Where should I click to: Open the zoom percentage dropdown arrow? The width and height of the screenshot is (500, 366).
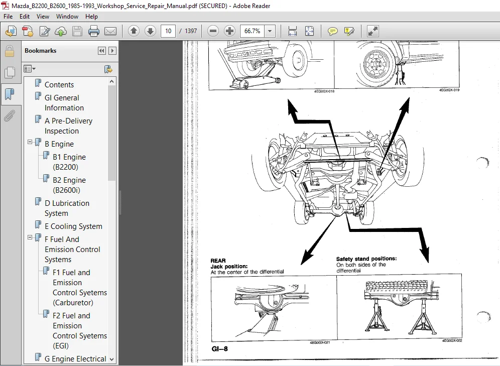tap(270, 31)
